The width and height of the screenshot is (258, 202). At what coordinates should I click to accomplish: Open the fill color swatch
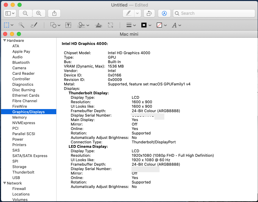[159, 25]
